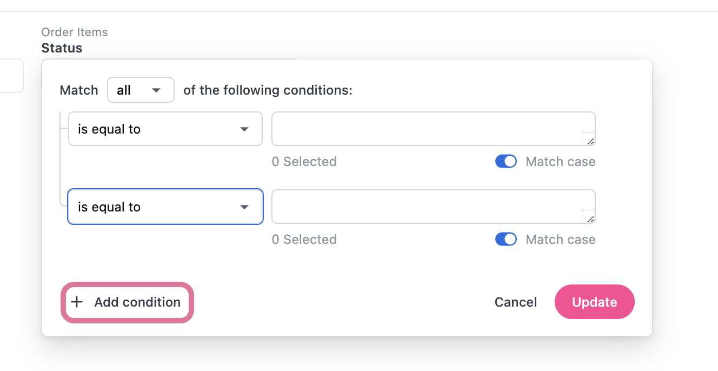The width and height of the screenshot is (718, 371).
Task: Click the first value box's resize handle
Action: pyautogui.click(x=589, y=140)
